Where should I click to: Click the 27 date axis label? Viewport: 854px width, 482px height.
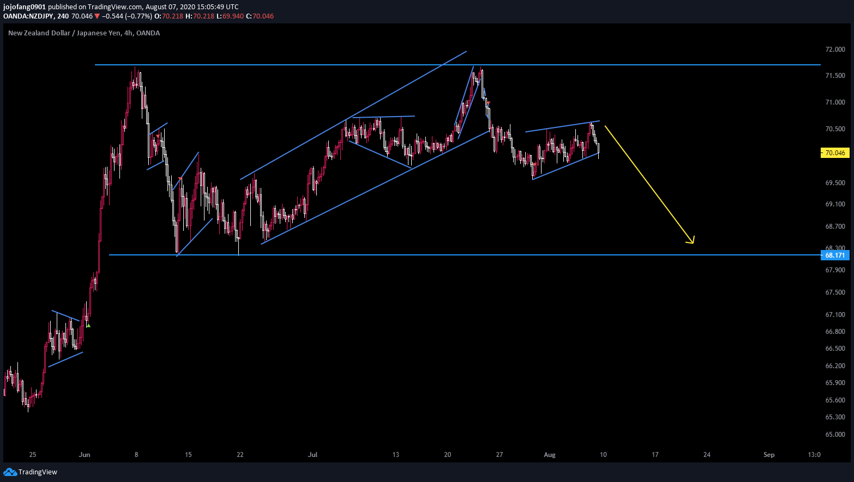pos(500,455)
